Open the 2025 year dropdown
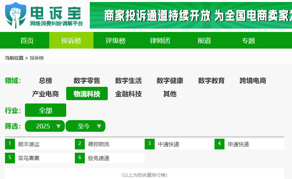This screenshot has height=179, width=292. coord(45,126)
